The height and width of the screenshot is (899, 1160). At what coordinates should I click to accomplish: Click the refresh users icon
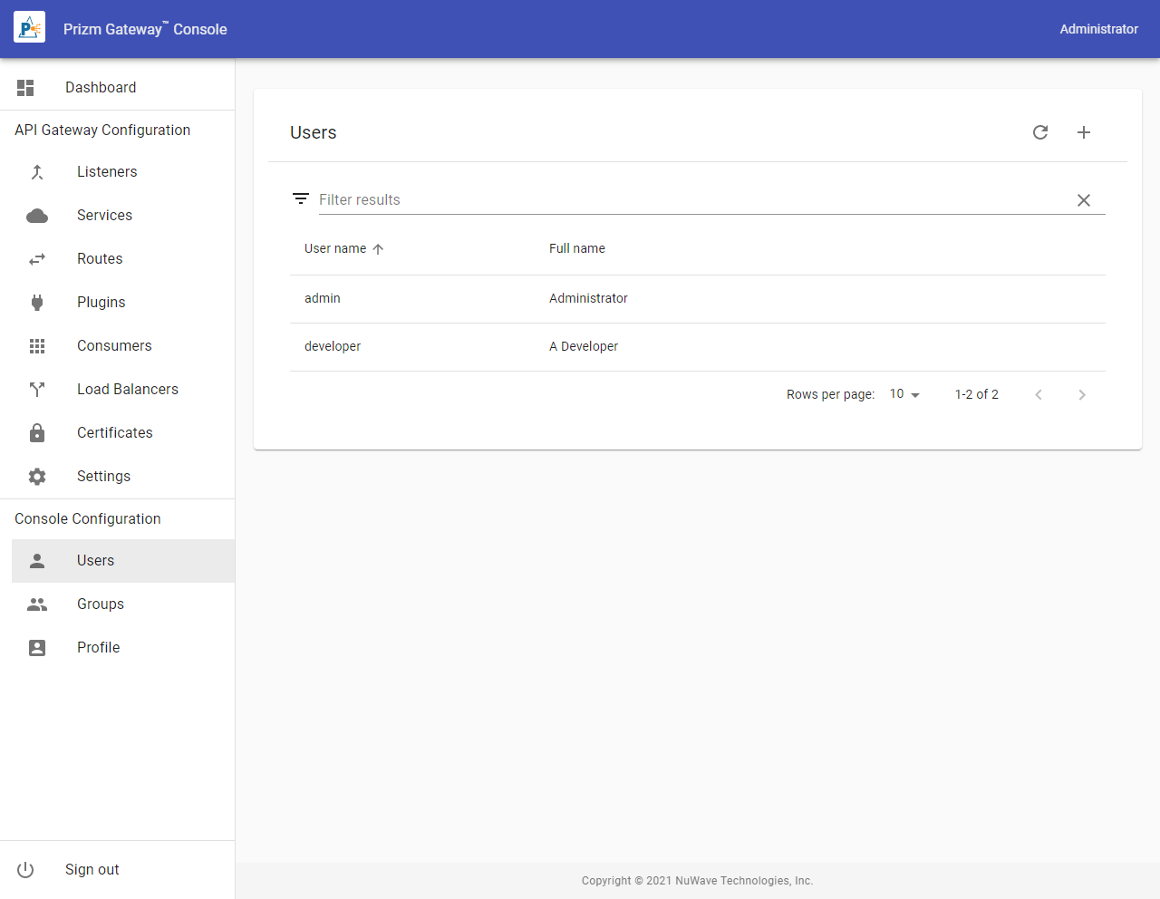point(1040,132)
